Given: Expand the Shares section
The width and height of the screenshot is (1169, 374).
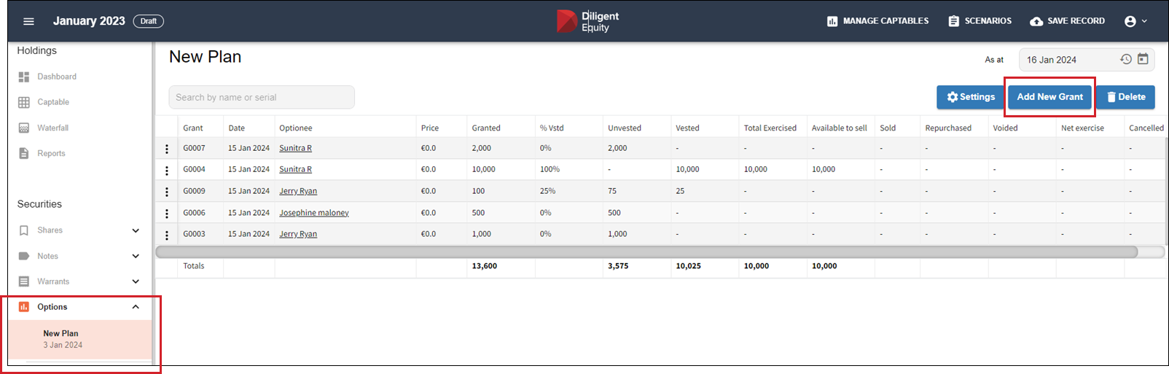Looking at the screenshot, I should [x=136, y=230].
